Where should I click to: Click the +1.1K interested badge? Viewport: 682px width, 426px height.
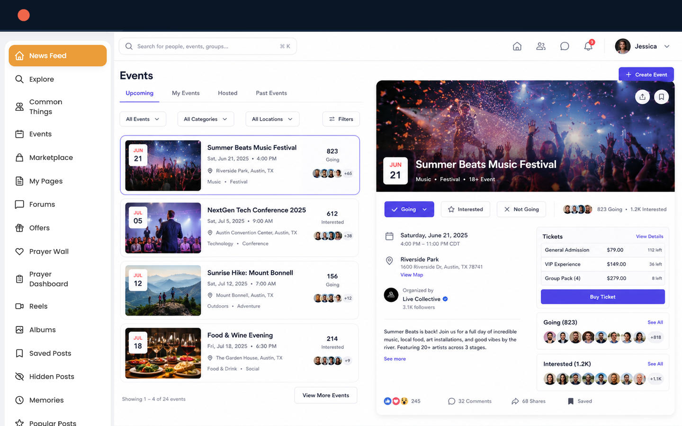click(x=655, y=379)
